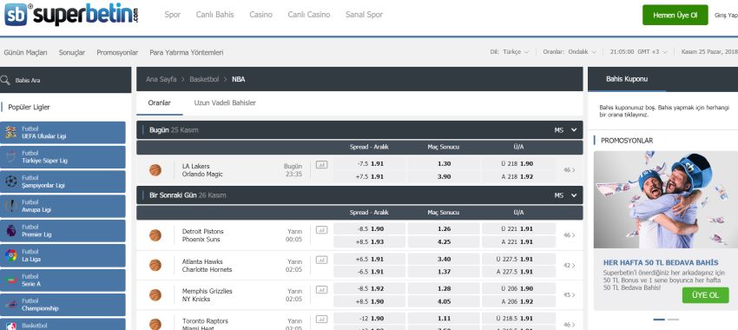Viewport: 738px width, 330px height.
Task: Switch to the Uzun Vadeli Bahisler tab
Action: pos(225,102)
